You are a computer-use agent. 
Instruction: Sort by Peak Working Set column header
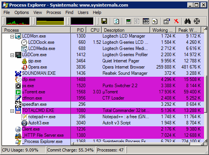pyautogui.click(x=188, y=30)
